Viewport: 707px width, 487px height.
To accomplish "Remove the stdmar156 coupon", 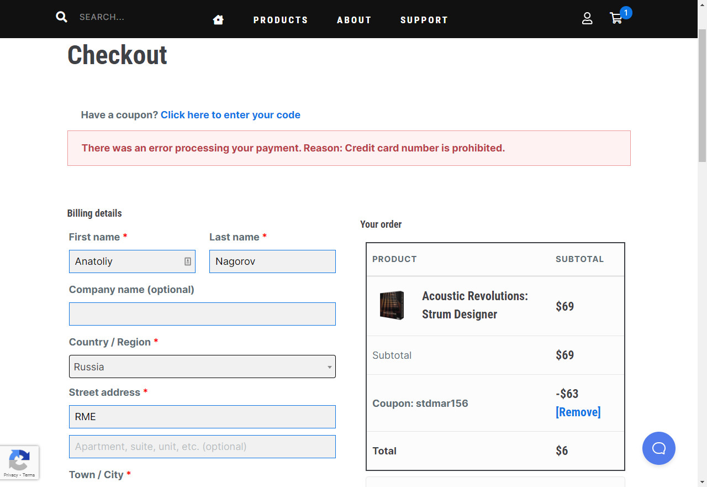I will click(578, 412).
